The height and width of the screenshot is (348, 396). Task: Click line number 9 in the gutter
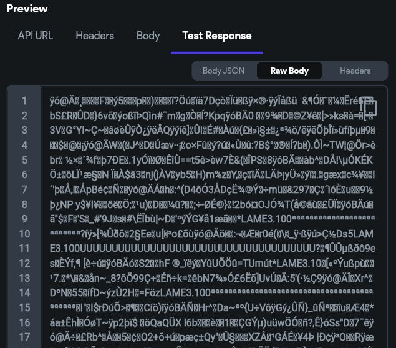(24, 219)
